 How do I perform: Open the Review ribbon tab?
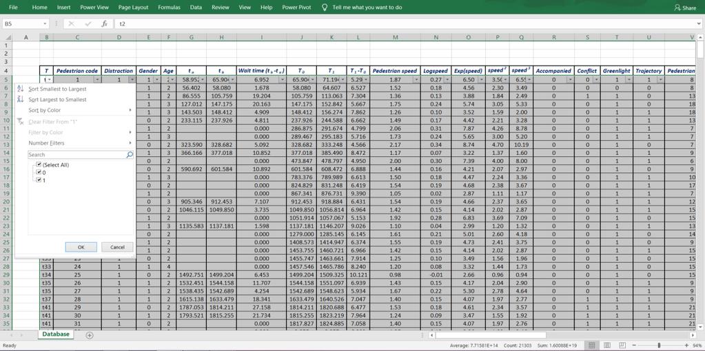coord(221,8)
